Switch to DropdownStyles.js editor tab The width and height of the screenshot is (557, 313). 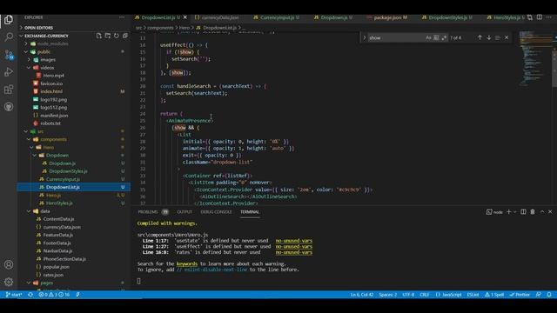[446, 17]
